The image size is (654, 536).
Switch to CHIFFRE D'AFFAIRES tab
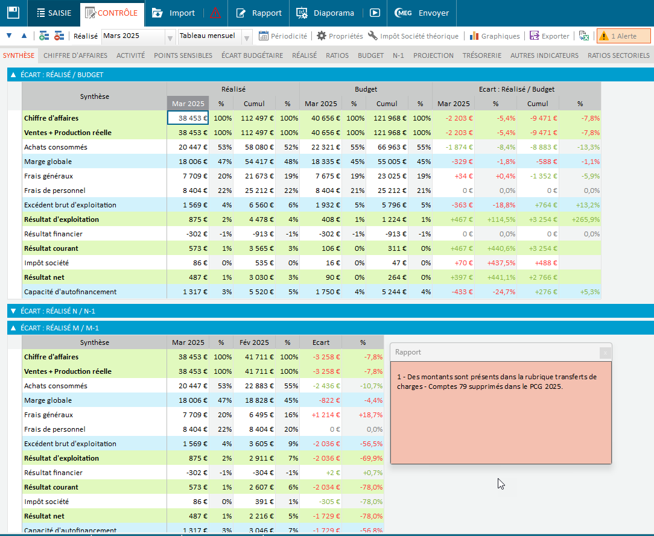click(x=75, y=55)
